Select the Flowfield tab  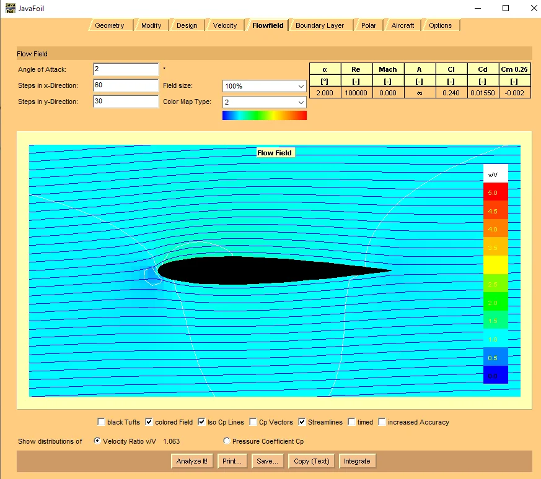click(x=268, y=25)
